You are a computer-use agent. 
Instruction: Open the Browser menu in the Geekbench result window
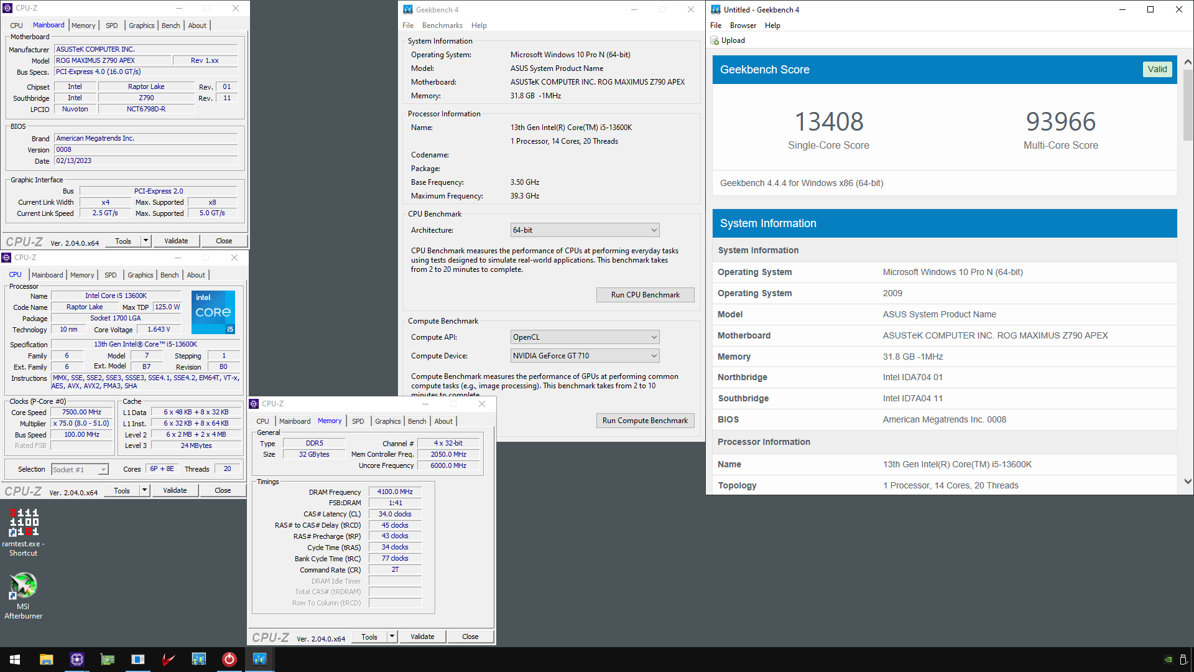[743, 26]
